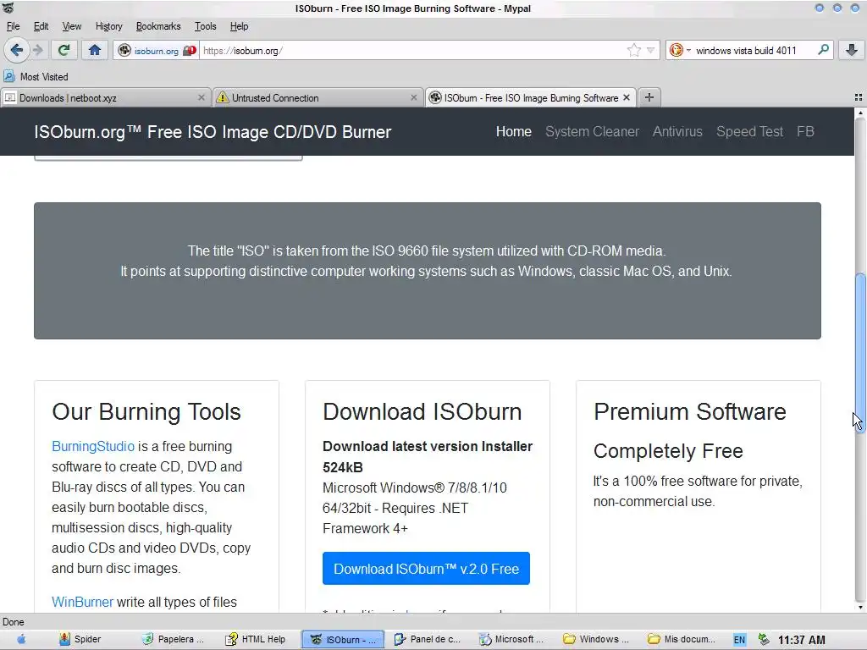Viewport: 867px width, 650px height.
Task: Click the ISOburn taskbar button
Action: click(343, 640)
